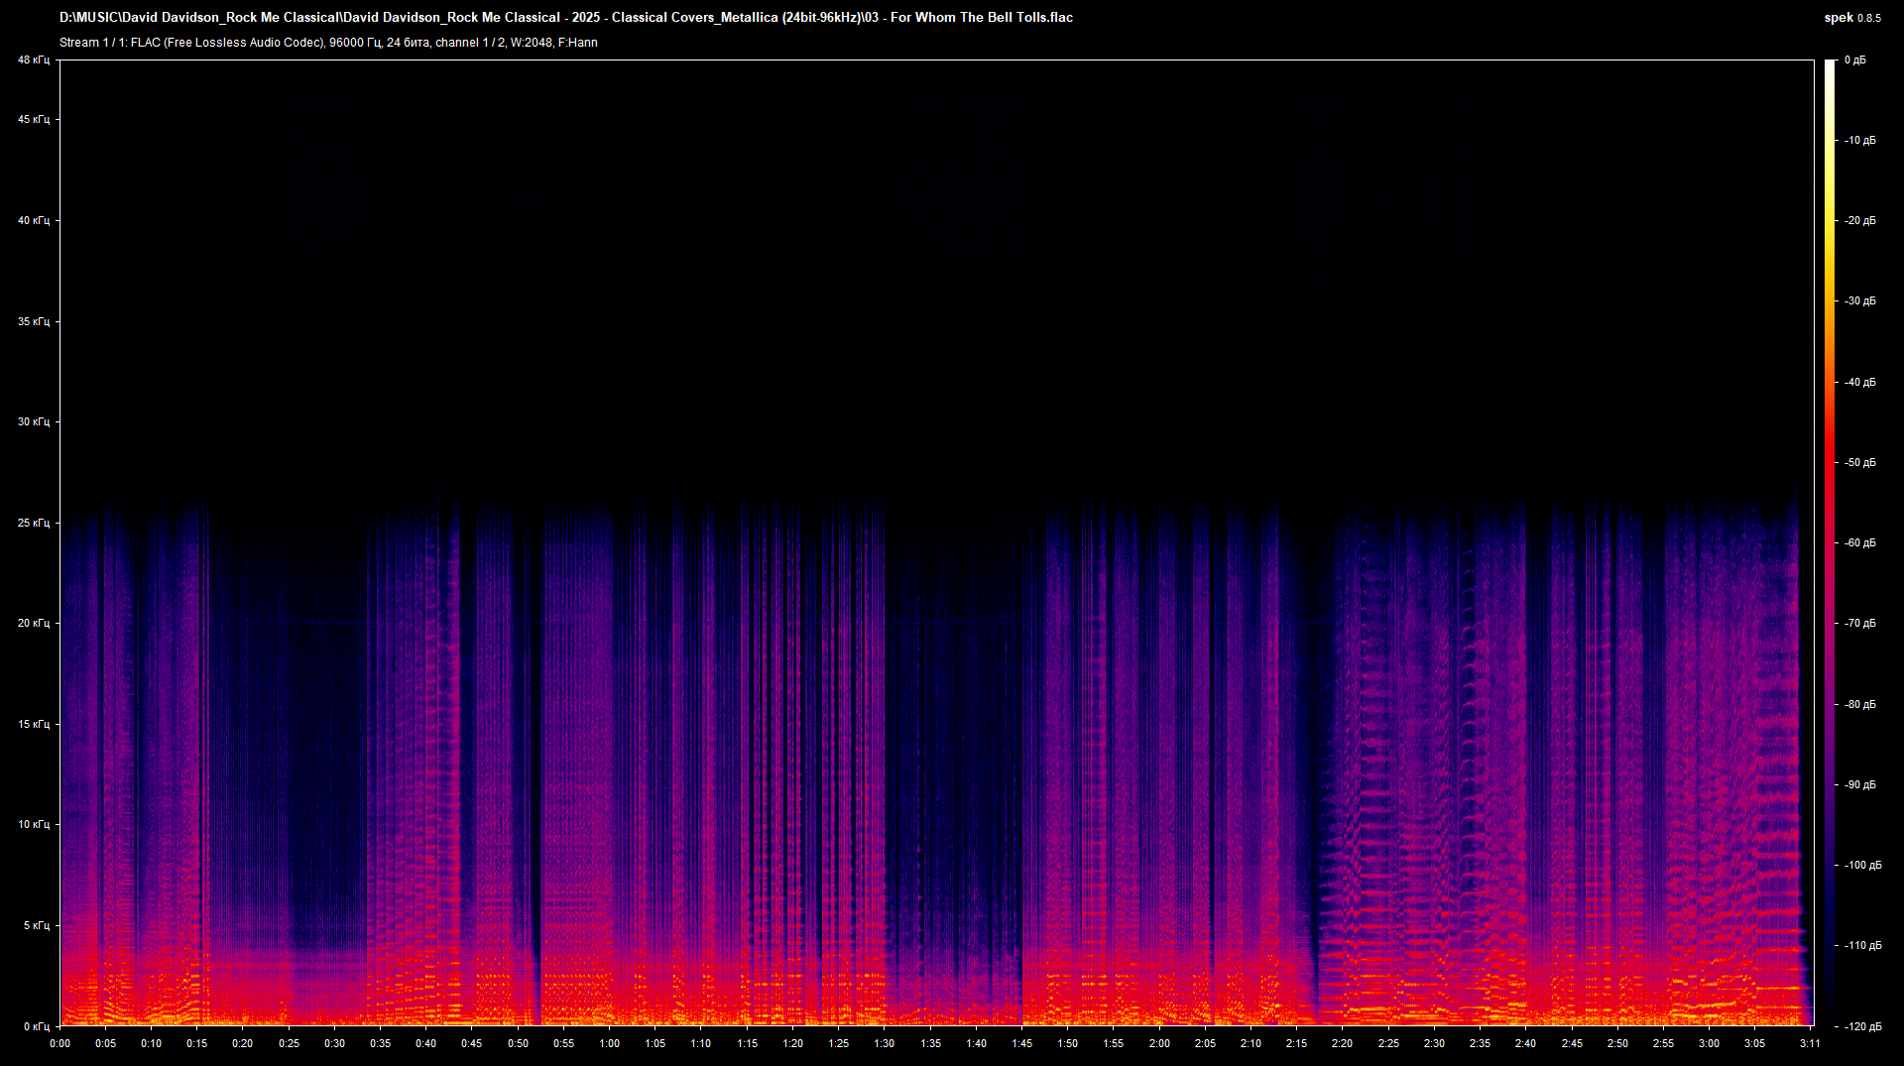
Task: Click the 48 кГц frequency axis label
Action: 34,60
